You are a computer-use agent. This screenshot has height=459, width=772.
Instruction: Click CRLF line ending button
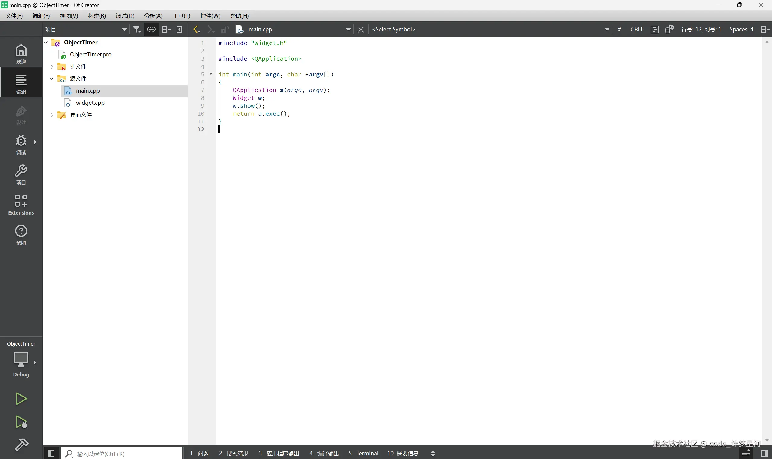637,29
